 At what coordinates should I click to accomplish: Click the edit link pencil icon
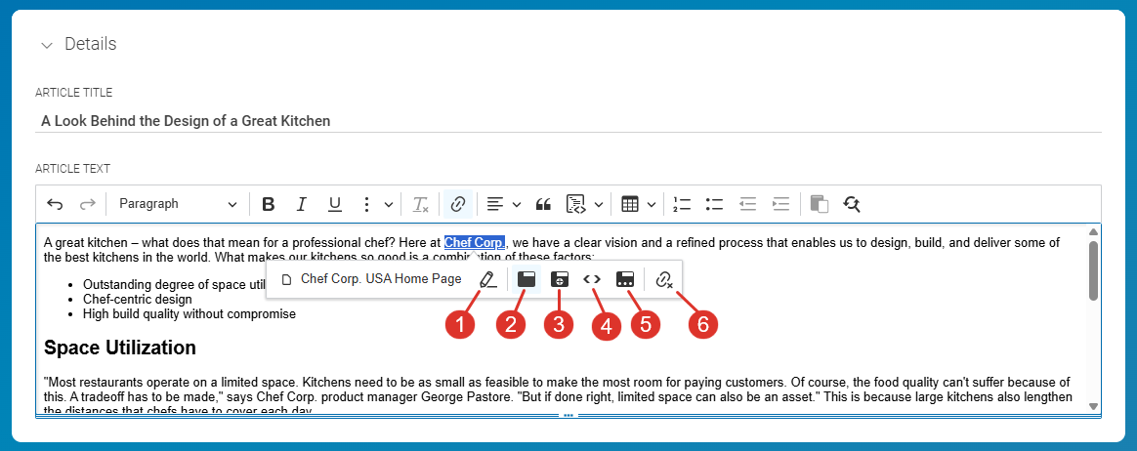(488, 279)
